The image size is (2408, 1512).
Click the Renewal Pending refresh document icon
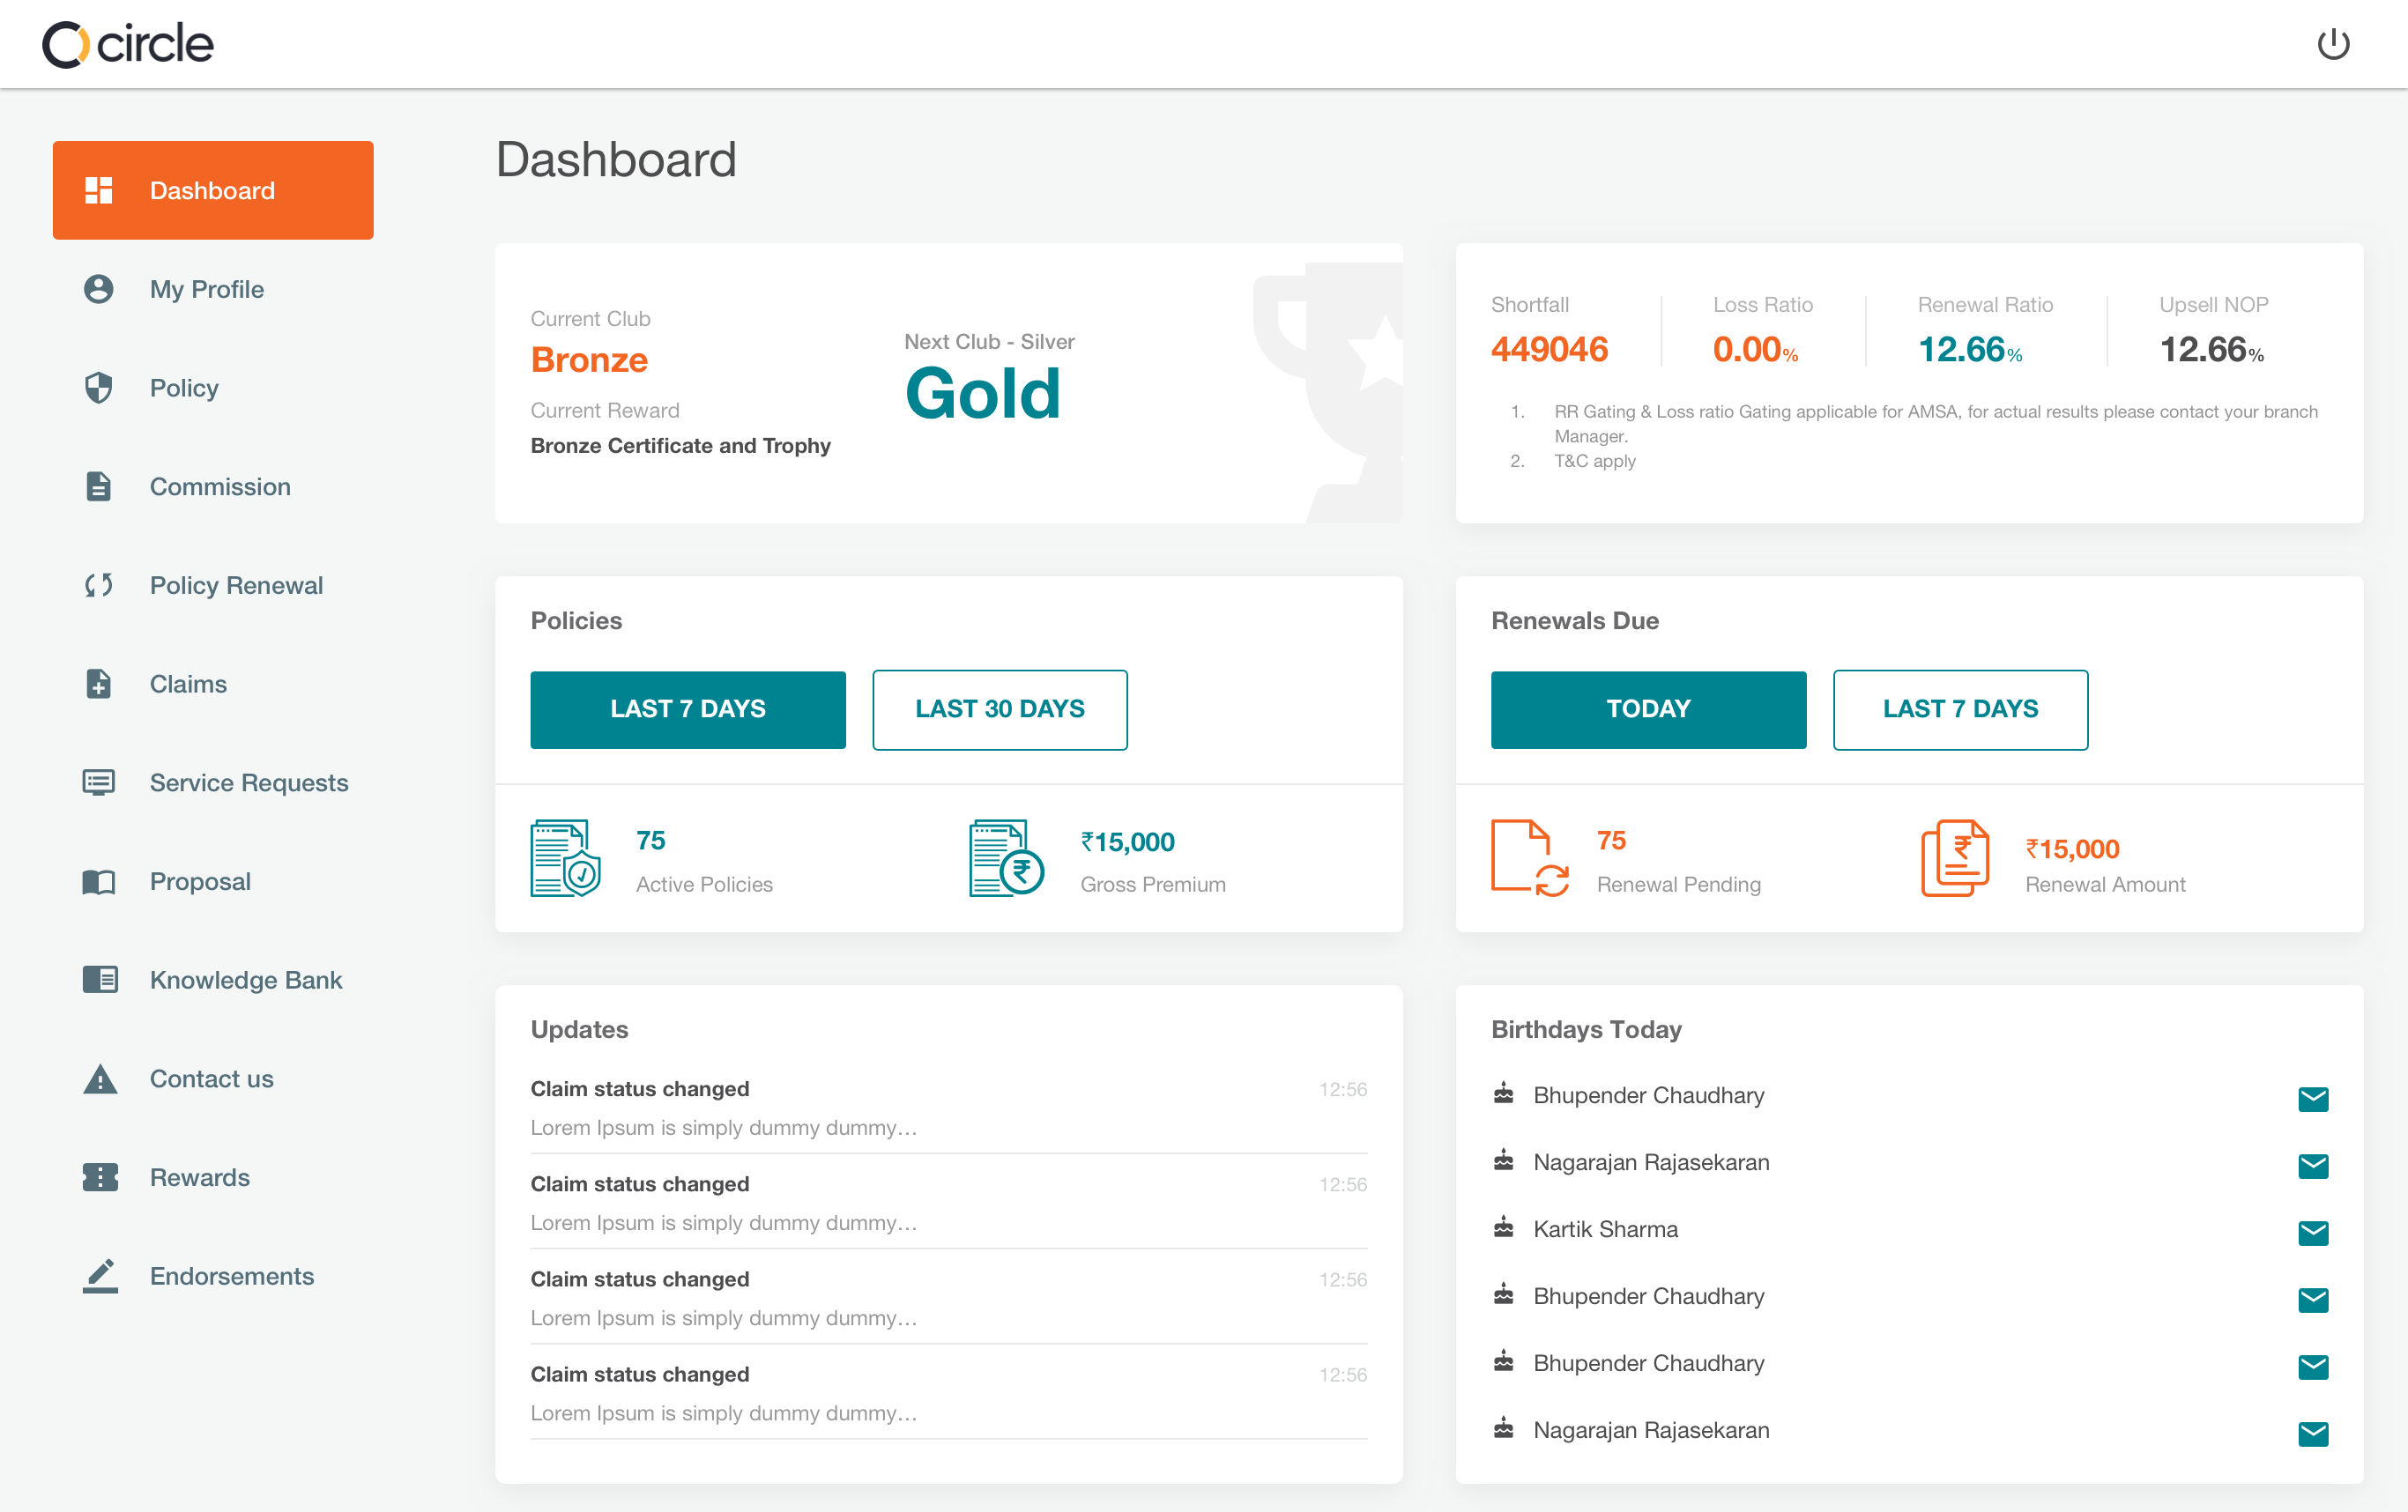[1530, 859]
